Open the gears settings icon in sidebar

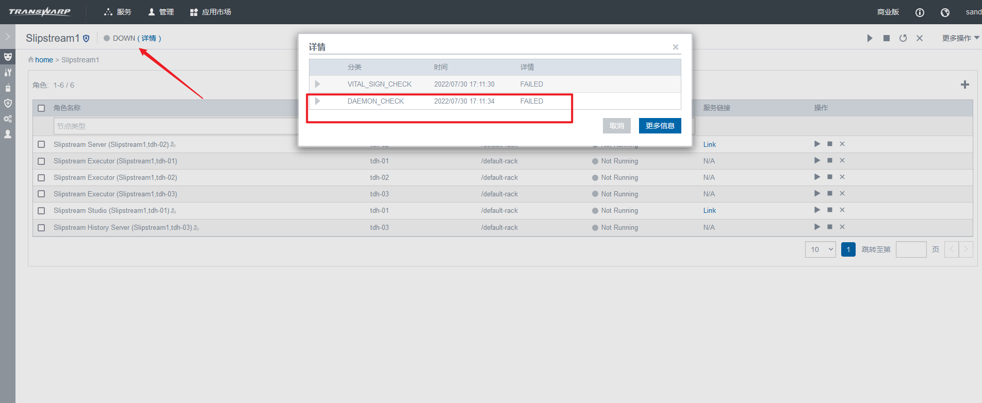[8, 119]
